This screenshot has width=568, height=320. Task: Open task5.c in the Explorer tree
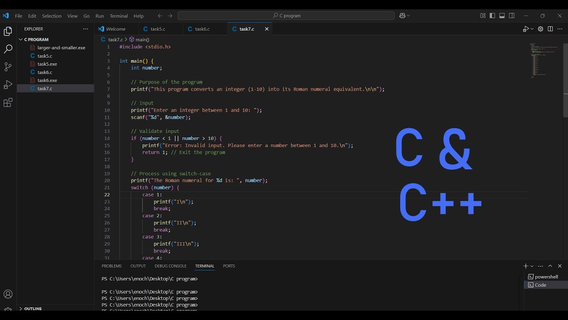tap(55, 56)
